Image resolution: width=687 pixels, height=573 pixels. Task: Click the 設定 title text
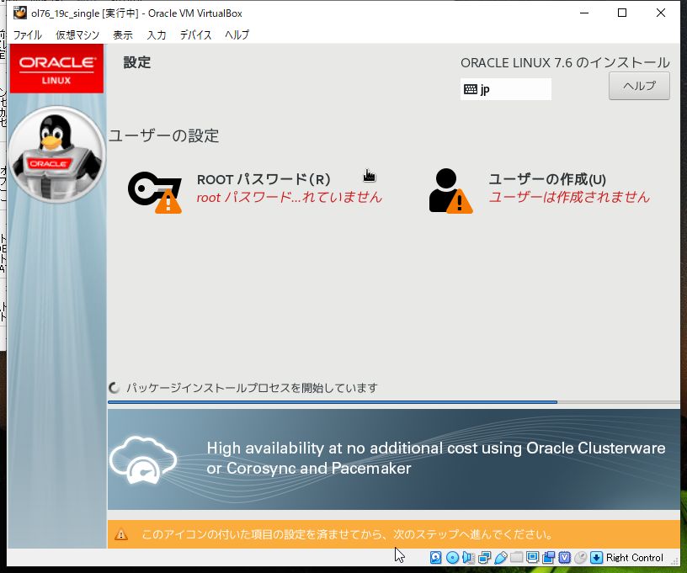[136, 62]
